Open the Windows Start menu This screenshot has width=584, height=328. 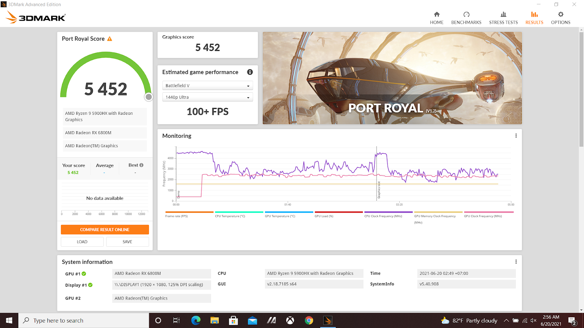coord(9,320)
